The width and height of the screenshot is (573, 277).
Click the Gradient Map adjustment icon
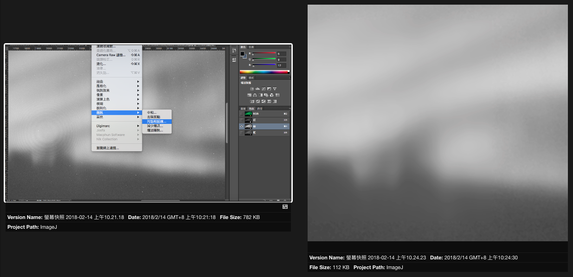click(x=275, y=101)
